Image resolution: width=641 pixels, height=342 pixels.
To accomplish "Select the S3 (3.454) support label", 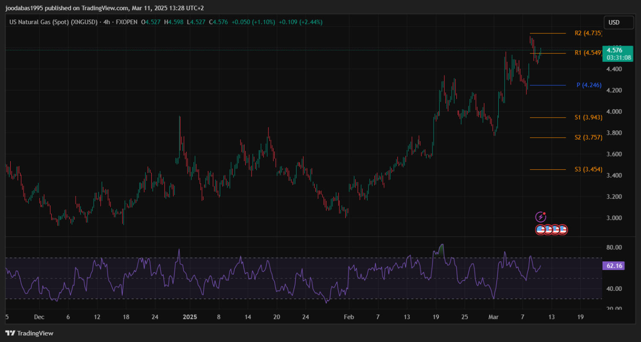I will [588, 170].
